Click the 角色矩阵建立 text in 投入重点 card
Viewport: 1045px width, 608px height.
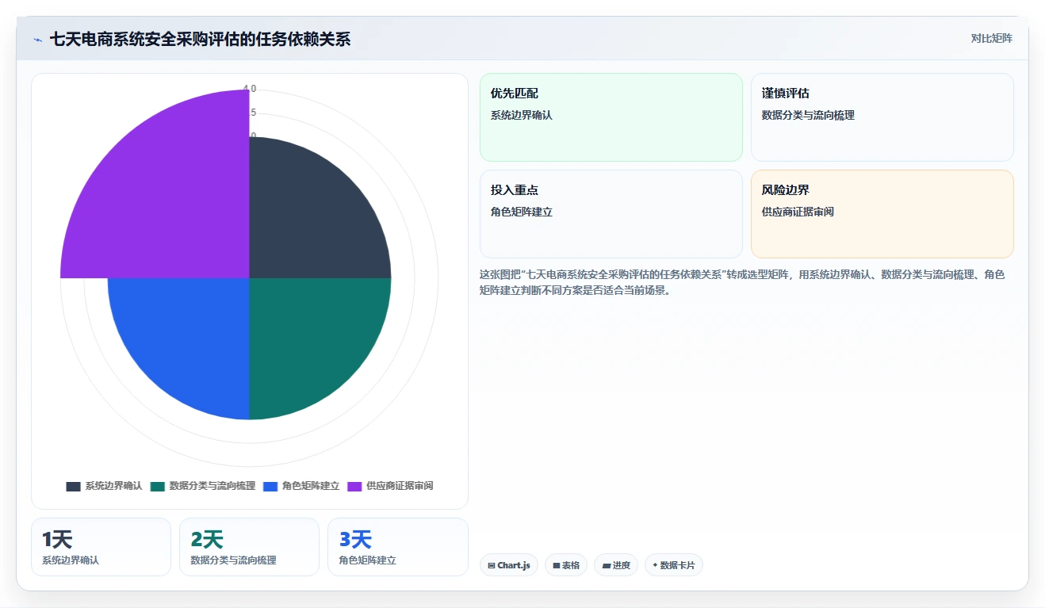522,212
